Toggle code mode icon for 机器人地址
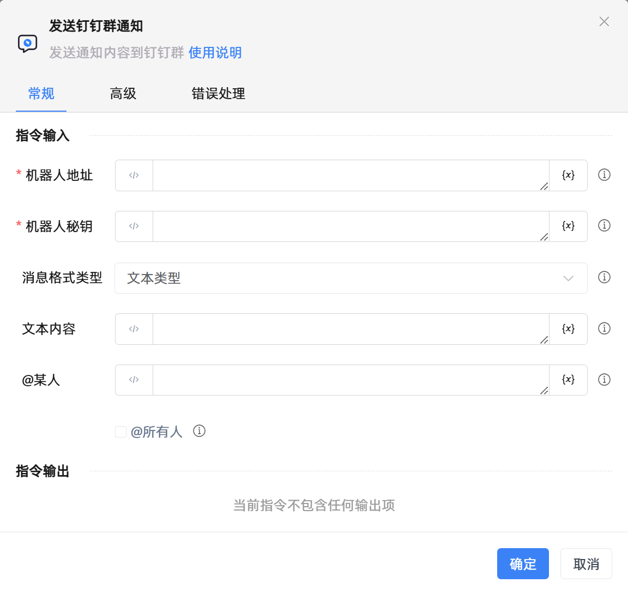 (134, 175)
